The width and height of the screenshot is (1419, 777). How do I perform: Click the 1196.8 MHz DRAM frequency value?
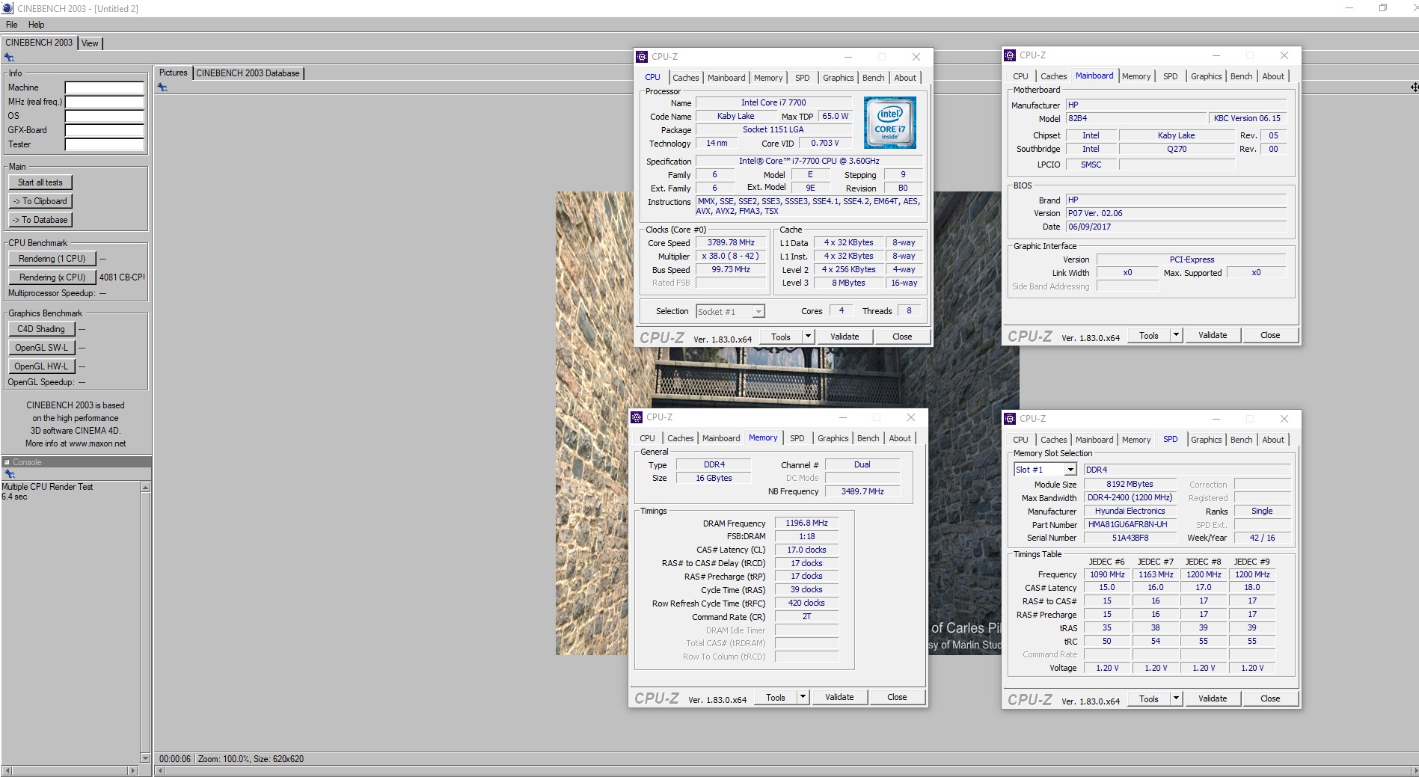pyautogui.click(x=806, y=523)
